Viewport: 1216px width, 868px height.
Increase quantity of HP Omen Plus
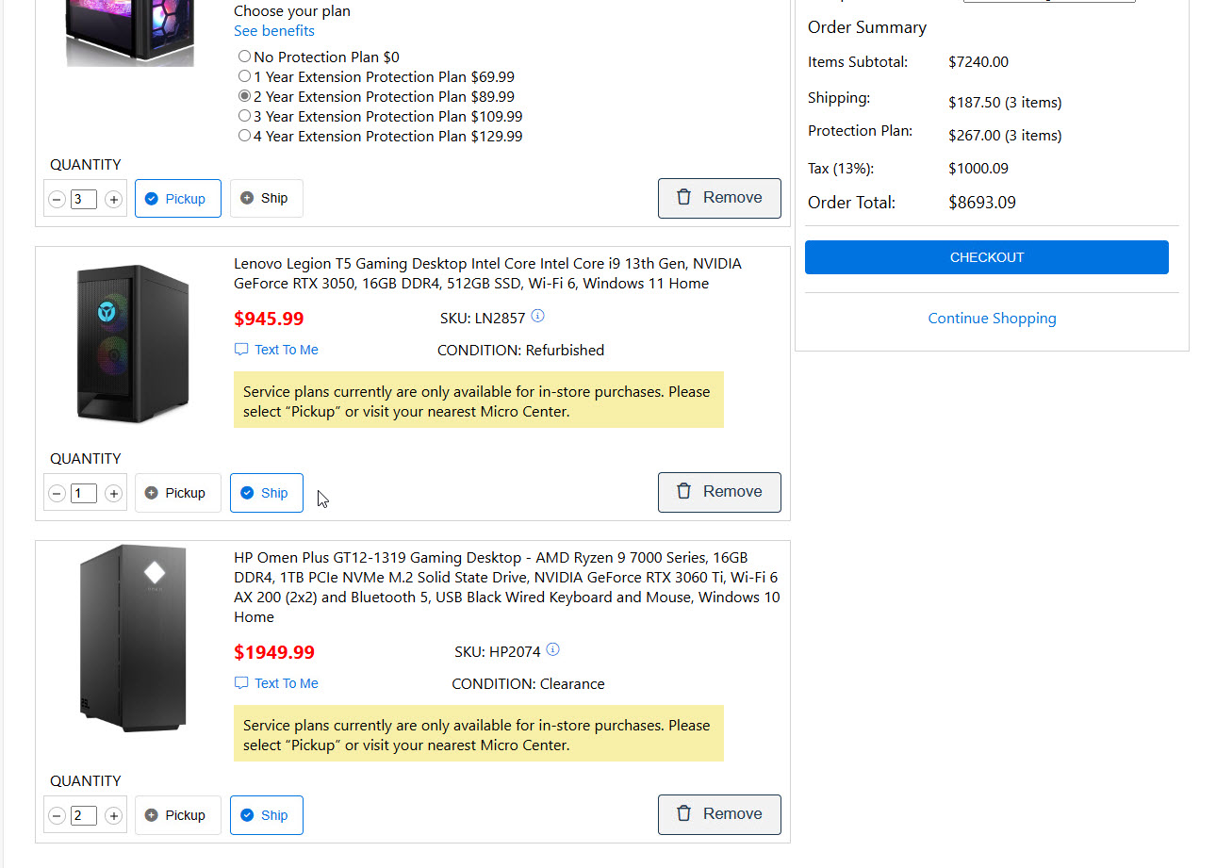113,815
